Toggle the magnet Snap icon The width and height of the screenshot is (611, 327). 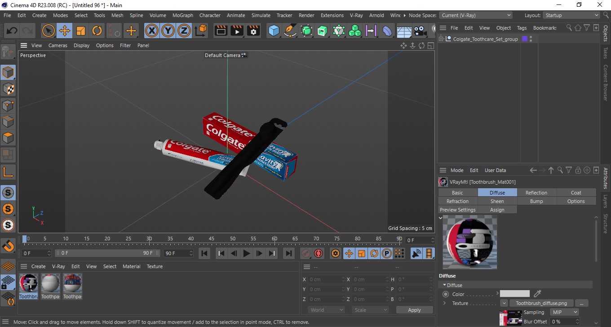8,246
